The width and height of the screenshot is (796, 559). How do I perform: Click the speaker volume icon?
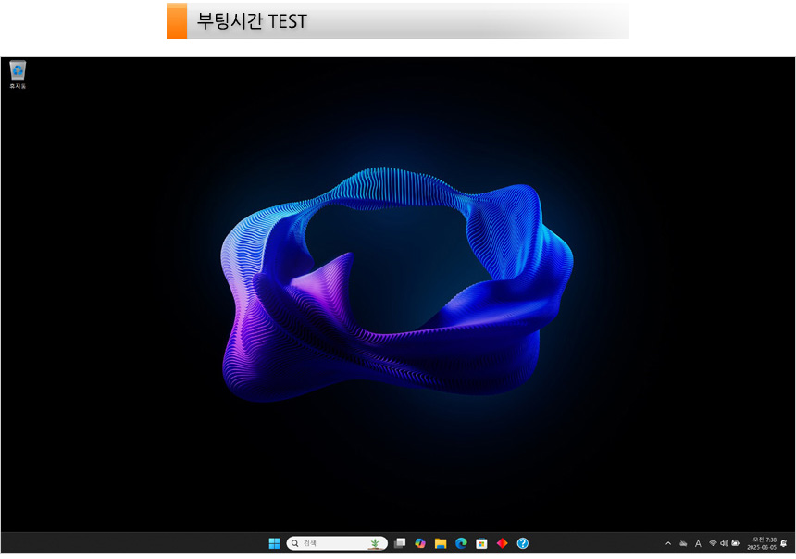[x=724, y=543]
